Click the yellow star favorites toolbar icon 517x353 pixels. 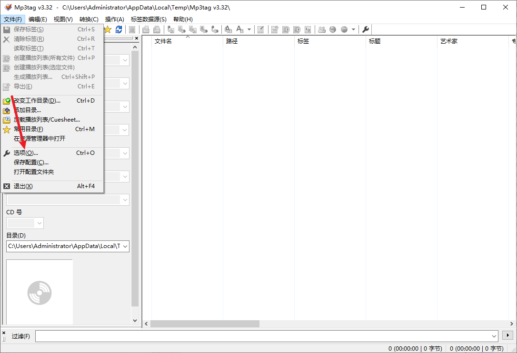(x=108, y=29)
